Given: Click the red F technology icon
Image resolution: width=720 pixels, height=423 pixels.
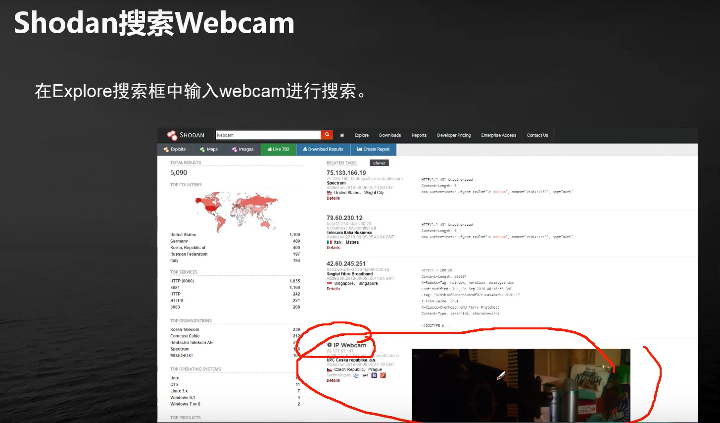Looking at the screenshot, I should click(x=383, y=375).
